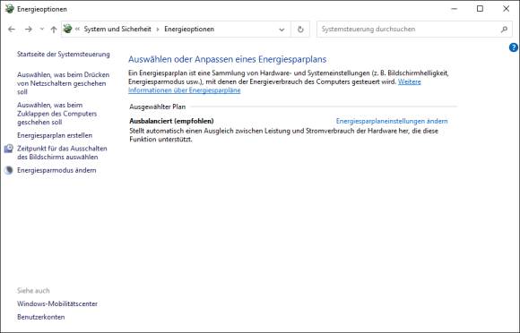Image resolution: width=520 pixels, height=333 pixels.
Task: Click the Energieoptionen title bar icon
Action: 9,9
